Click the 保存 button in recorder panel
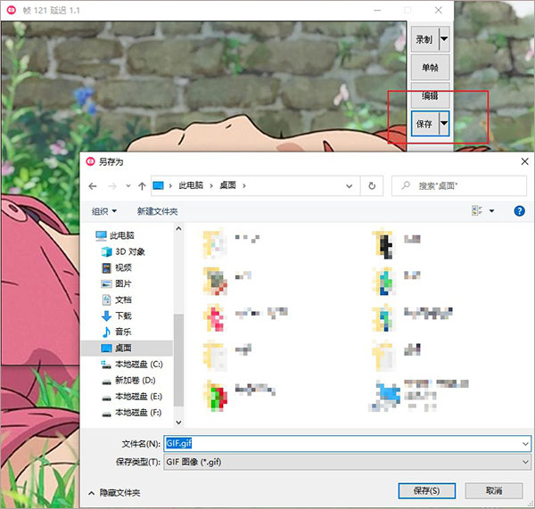535x509 pixels. click(424, 124)
